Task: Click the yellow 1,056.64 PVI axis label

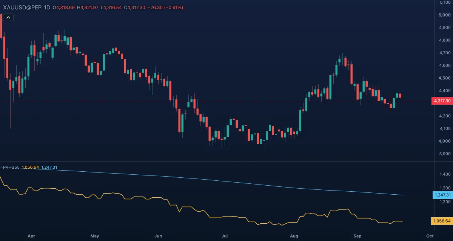Action: click(441, 221)
